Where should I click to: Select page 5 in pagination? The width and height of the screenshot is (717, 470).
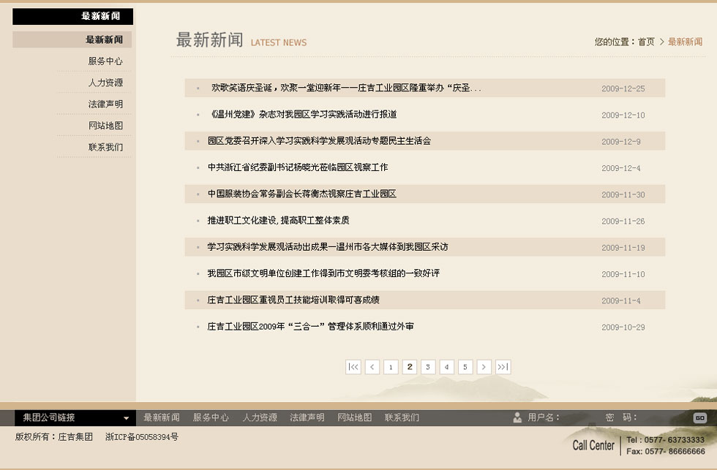pyautogui.click(x=465, y=367)
